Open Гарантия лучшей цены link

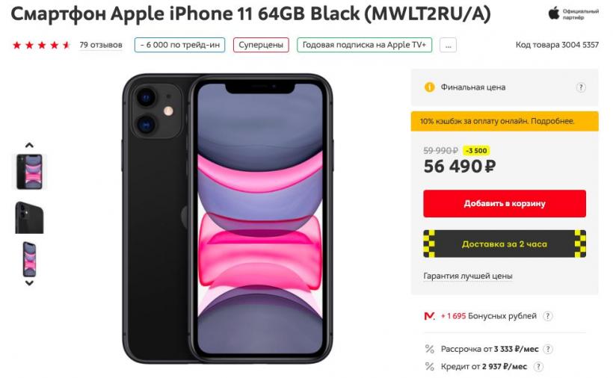pyautogui.click(x=467, y=276)
